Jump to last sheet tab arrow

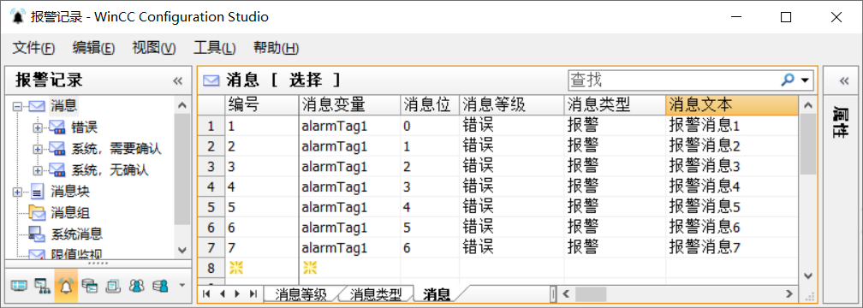click(x=253, y=294)
